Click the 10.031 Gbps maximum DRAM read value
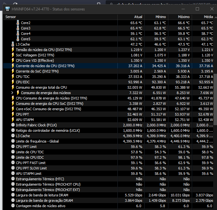The image size is (217, 210). point(180,195)
